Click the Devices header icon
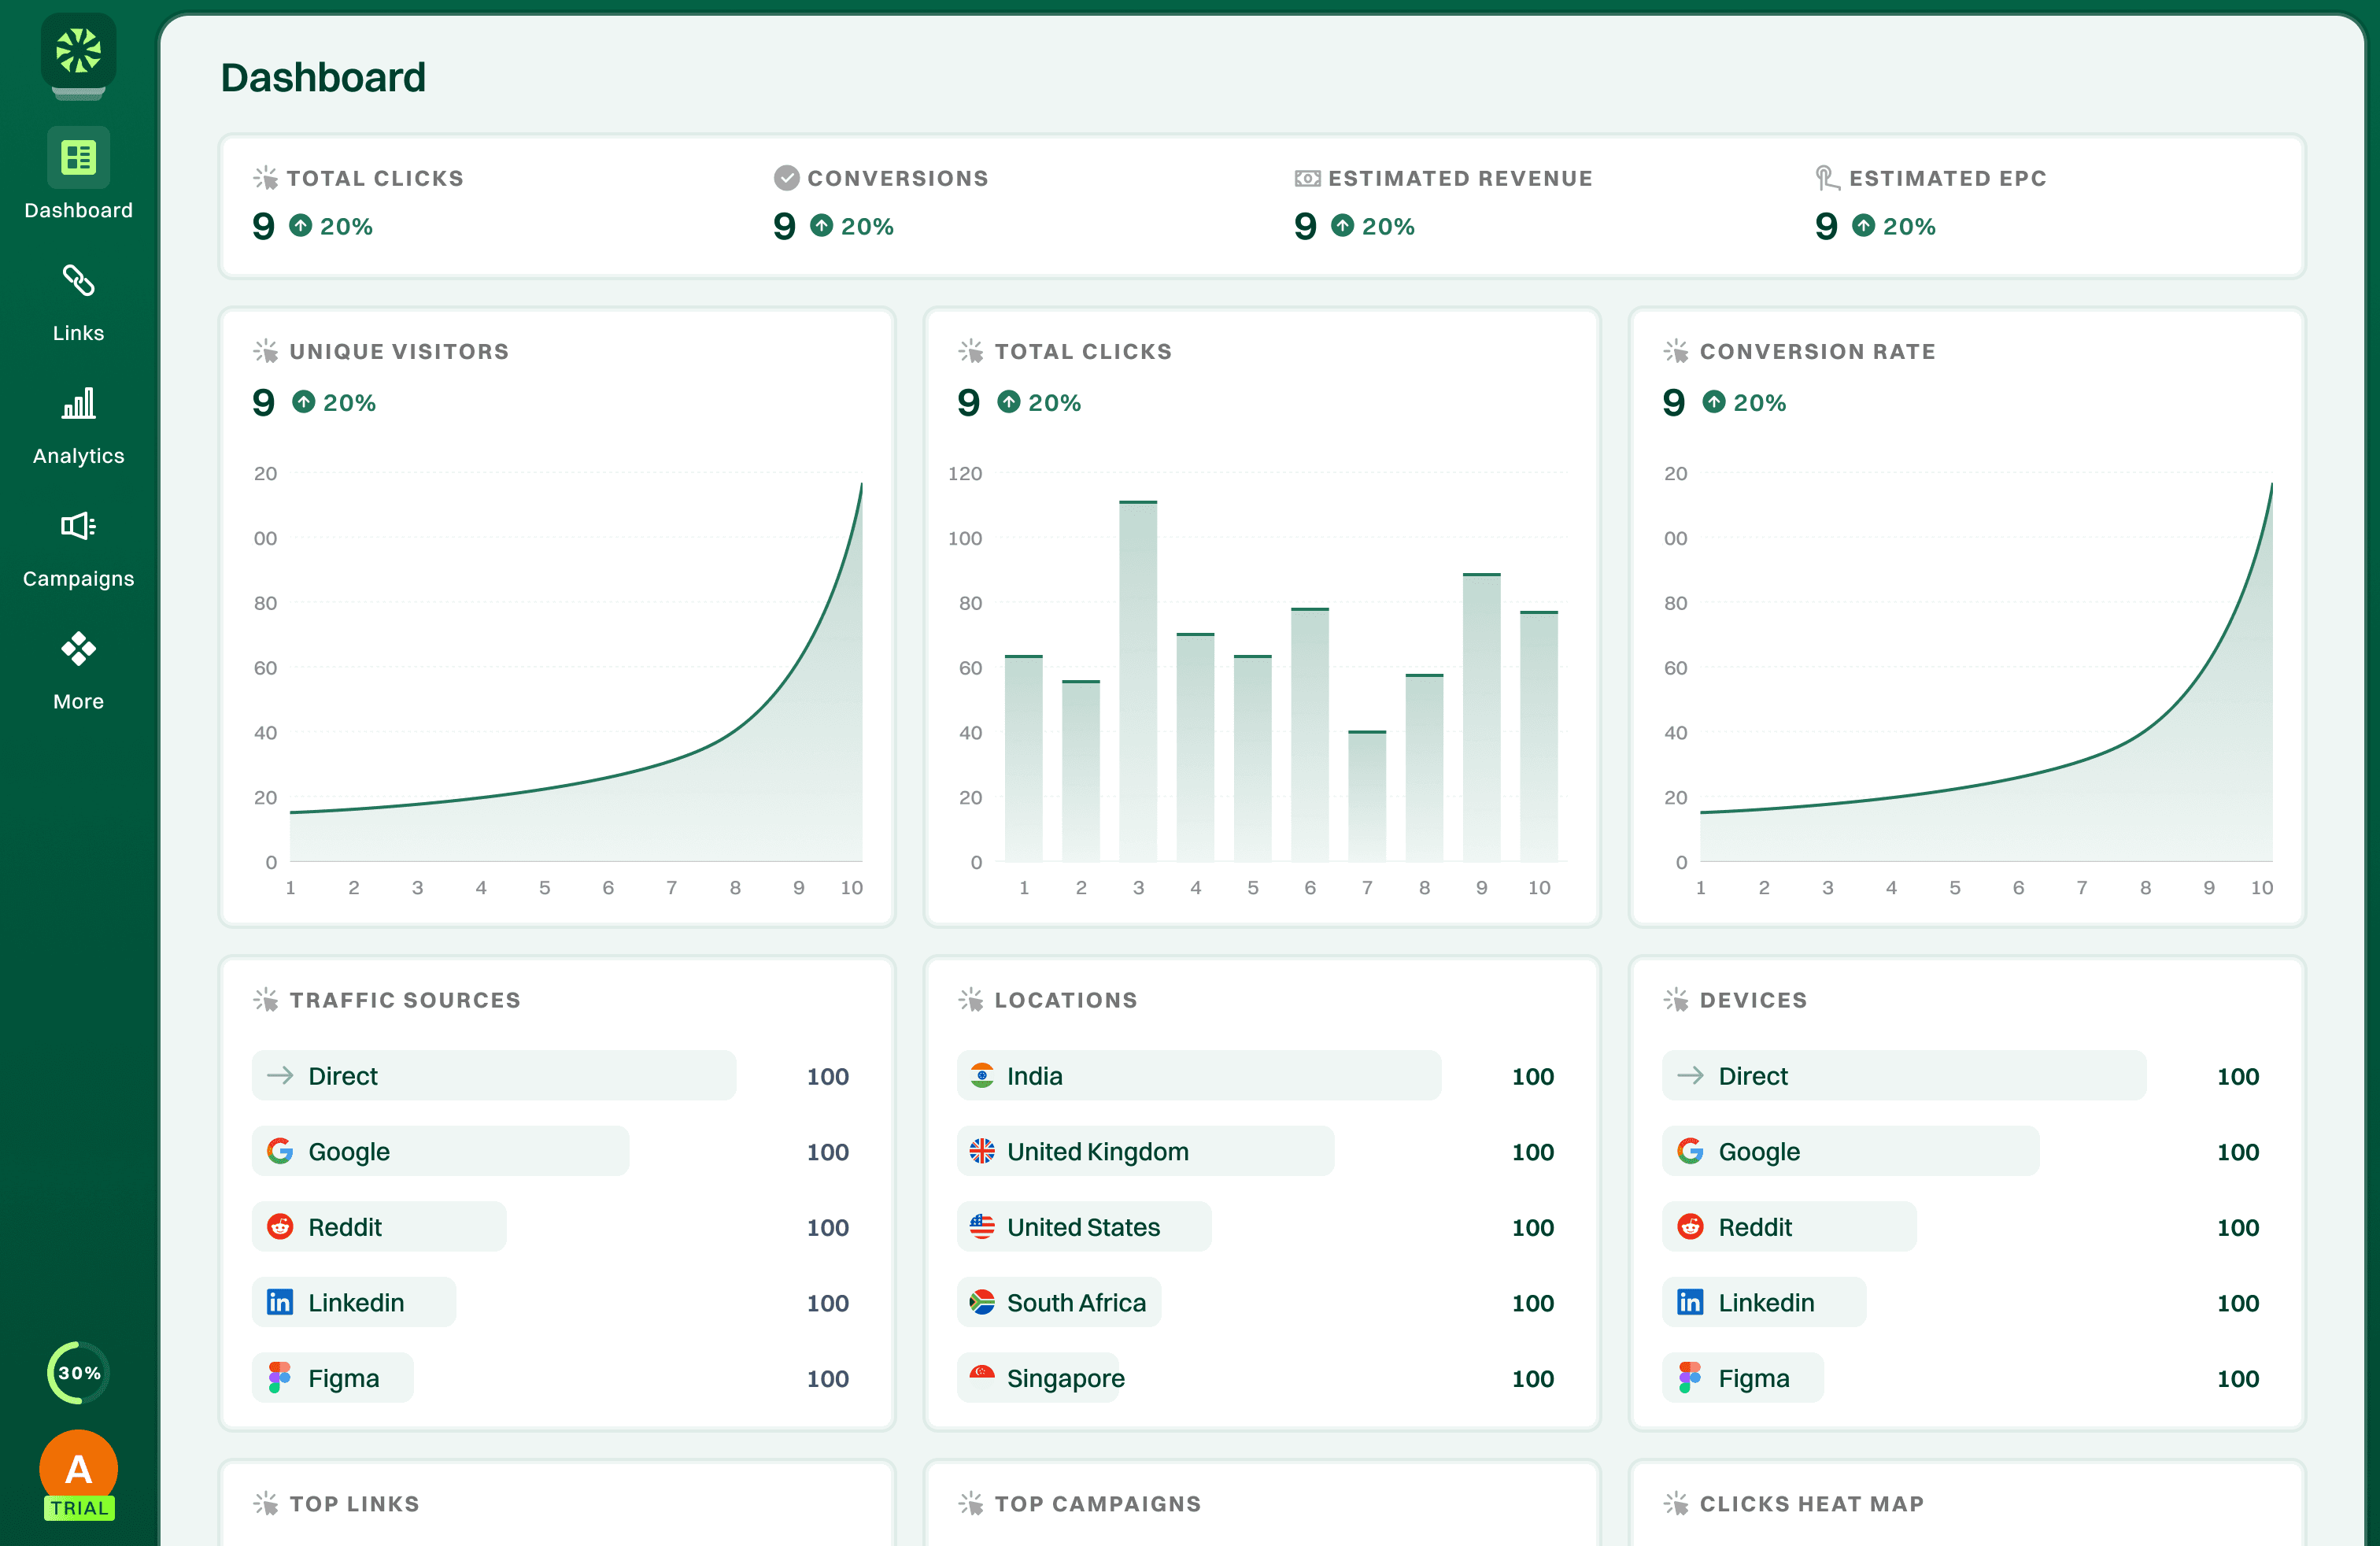The image size is (2380, 1546). [x=1676, y=999]
